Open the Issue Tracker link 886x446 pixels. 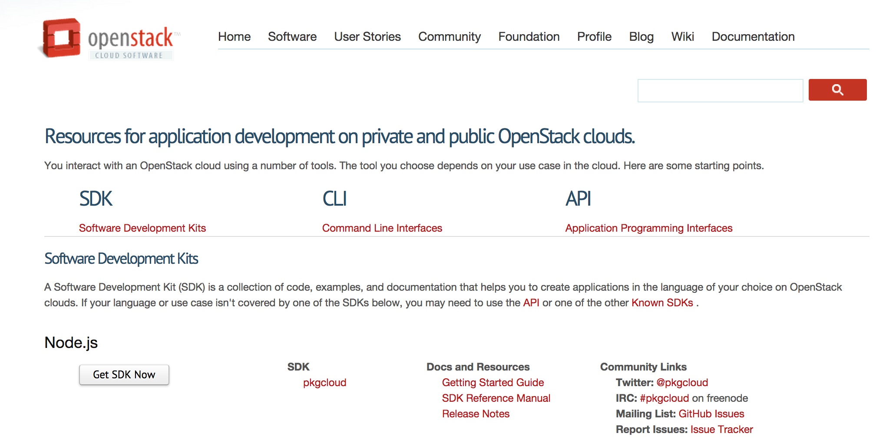point(721,430)
